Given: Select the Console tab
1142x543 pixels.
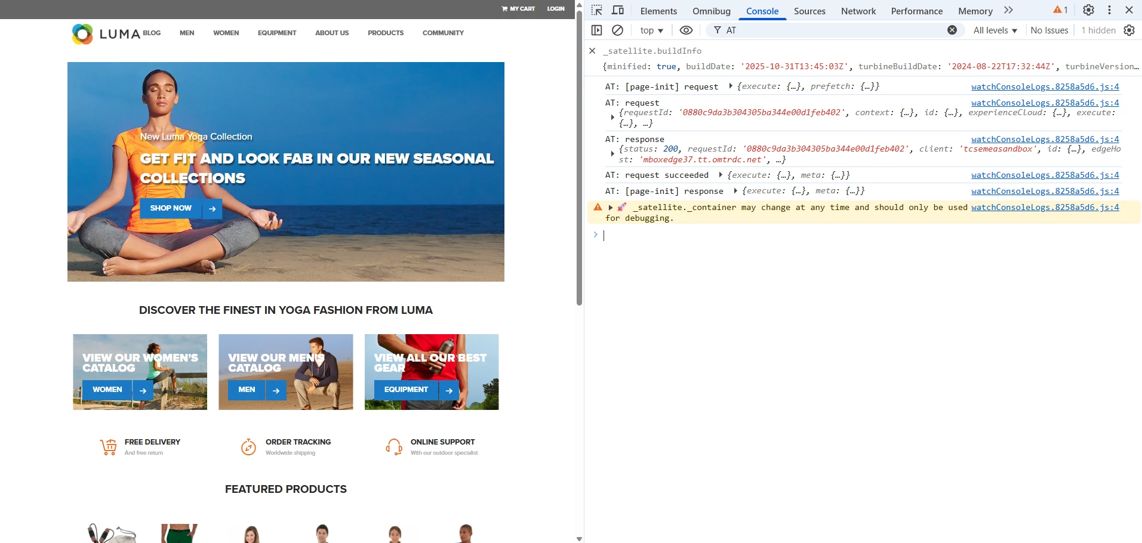Looking at the screenshot, I should tap(762, 11).
